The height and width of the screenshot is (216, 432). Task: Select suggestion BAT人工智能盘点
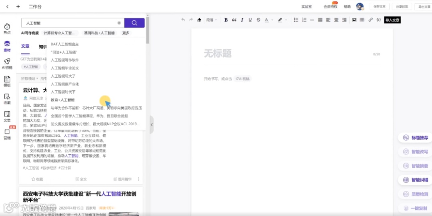pyautogui.click(x=65, y=44)
